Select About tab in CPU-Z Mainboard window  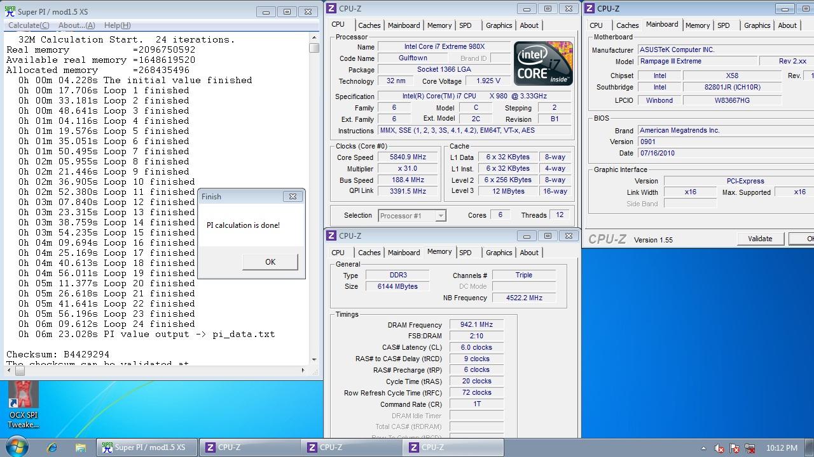pos(787,25)
